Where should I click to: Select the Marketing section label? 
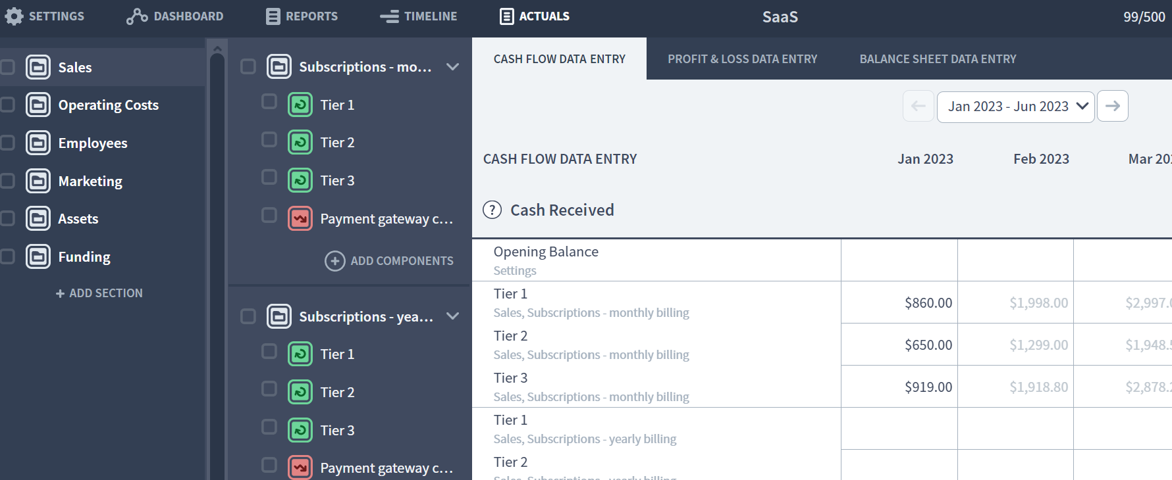tap(90, 181)
